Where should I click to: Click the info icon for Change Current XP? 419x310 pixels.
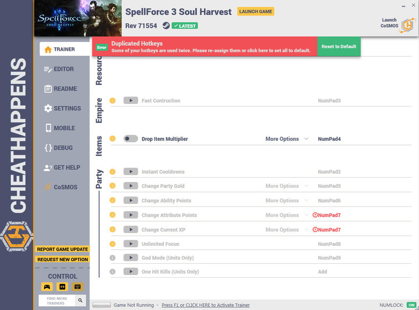point(112,229)
